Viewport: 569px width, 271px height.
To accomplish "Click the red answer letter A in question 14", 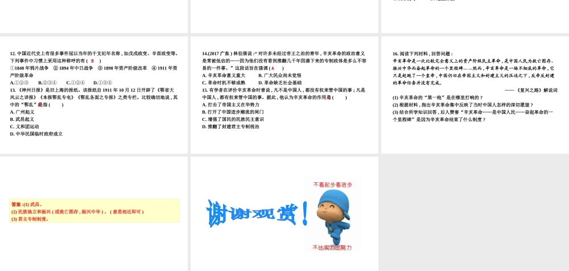I will point(273,68).
